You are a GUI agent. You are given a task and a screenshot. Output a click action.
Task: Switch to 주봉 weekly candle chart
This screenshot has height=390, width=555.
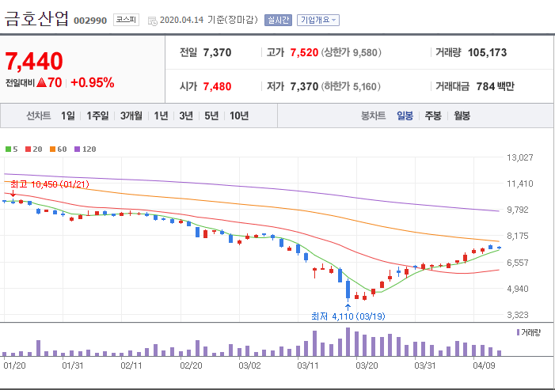coord(433,115)
